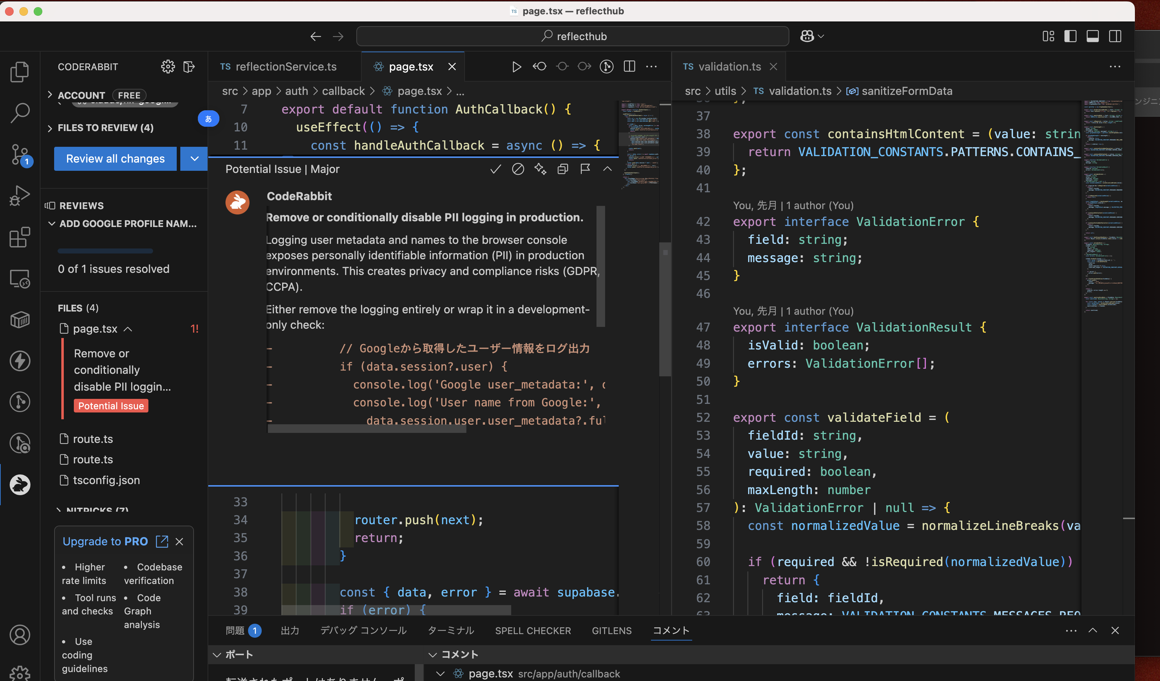Screen dimensions: 1160x681
Task: Open dropdown beside Review all changes
Action: (194, 159)
